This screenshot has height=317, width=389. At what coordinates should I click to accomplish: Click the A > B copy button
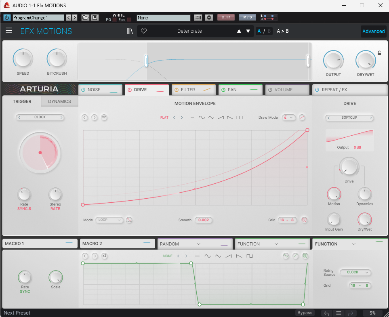point(283,31)
